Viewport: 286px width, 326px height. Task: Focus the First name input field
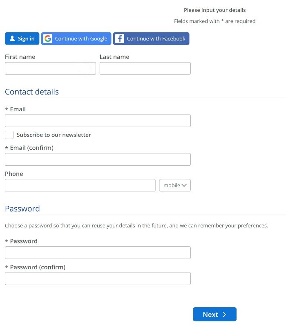50,68
